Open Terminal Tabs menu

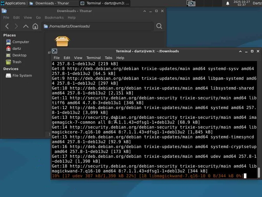pos(108,58)
